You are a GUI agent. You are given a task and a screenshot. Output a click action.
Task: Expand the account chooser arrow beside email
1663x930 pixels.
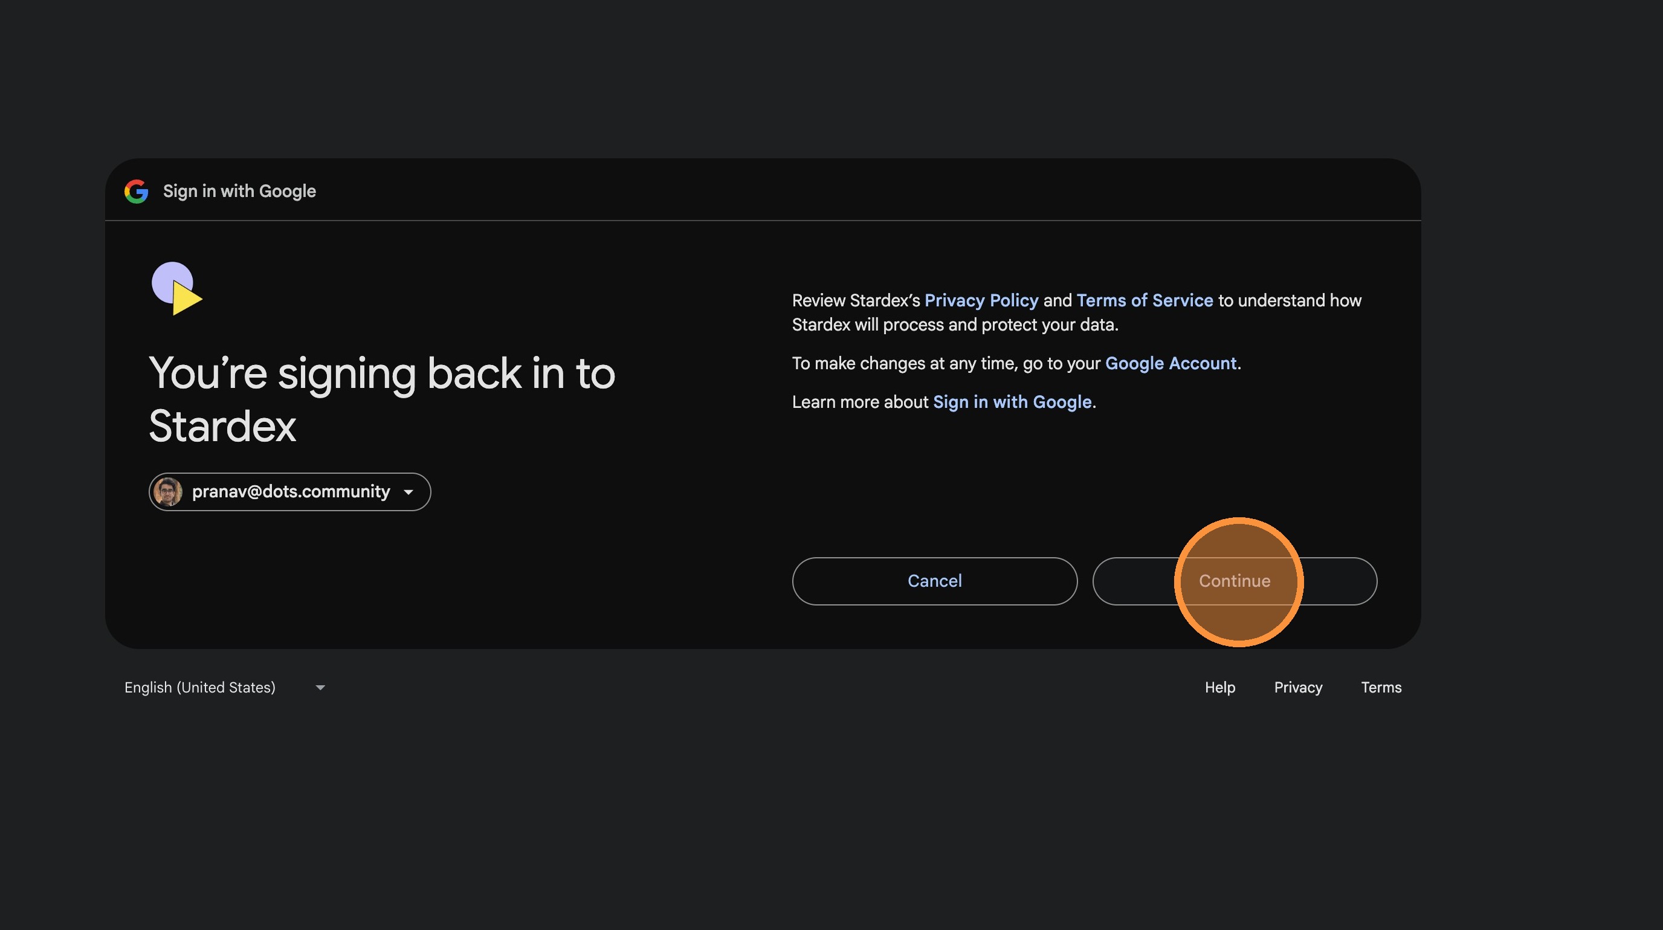pos(408,492)
